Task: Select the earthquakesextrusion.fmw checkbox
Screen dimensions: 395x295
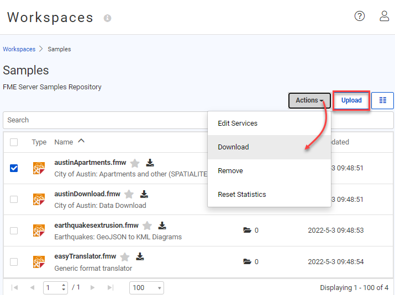Action: (14, 230)
